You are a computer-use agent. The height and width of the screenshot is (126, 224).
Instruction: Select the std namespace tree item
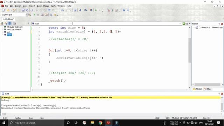coord(8,32)
